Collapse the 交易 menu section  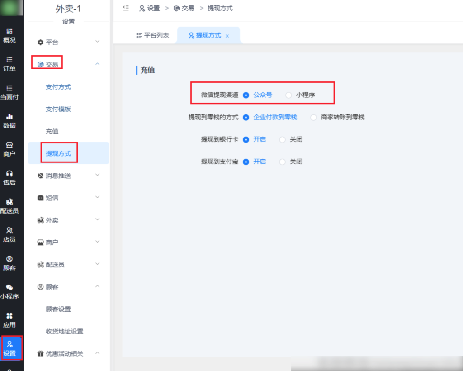point(97,64)
